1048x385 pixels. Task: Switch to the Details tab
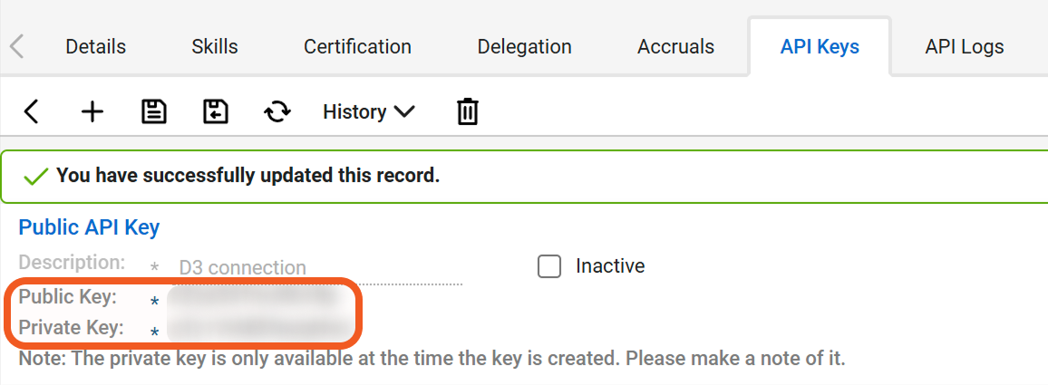pos(95,46)
